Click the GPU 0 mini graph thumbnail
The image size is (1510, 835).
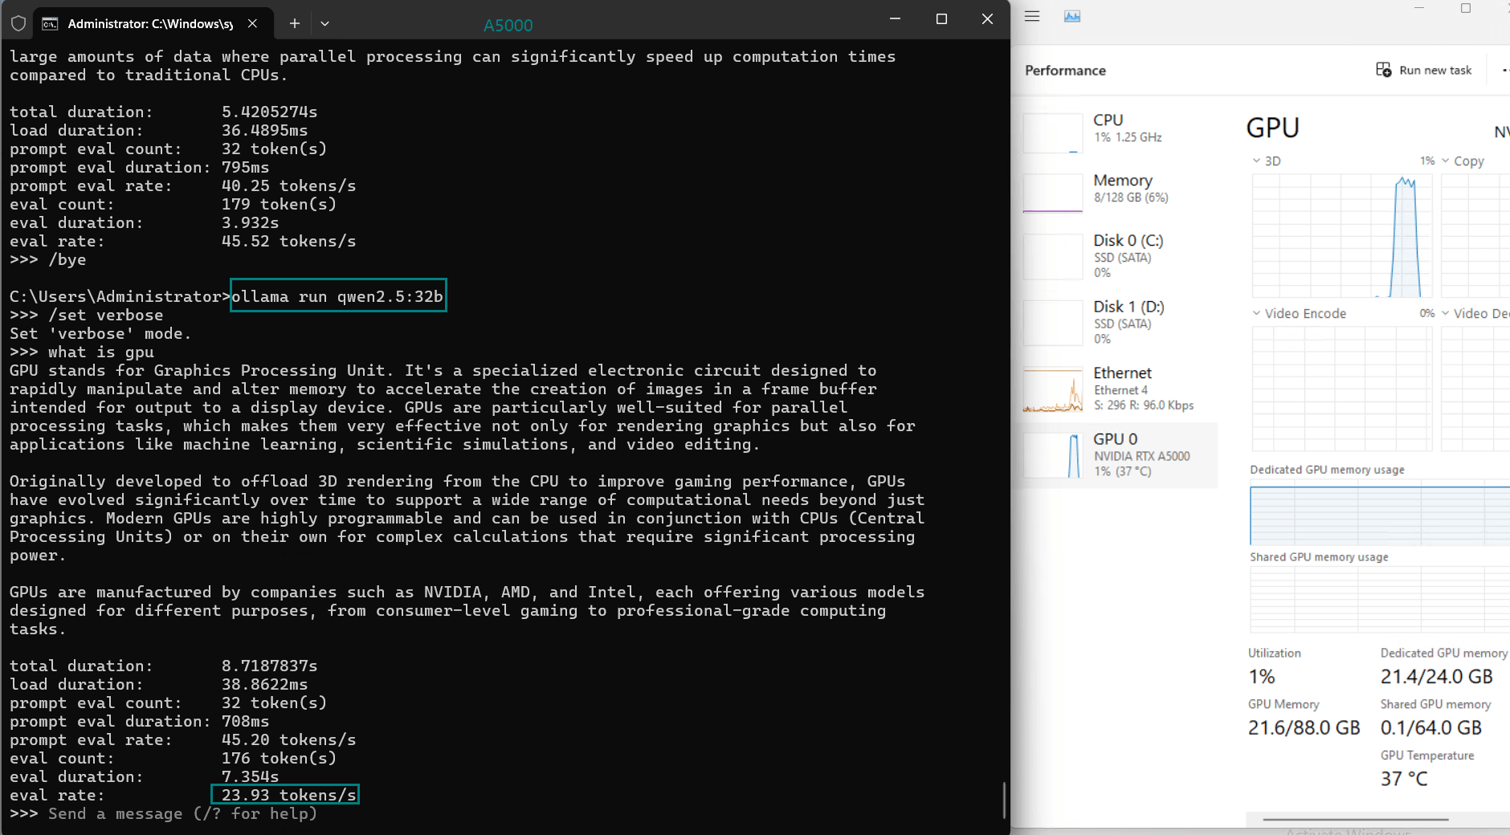(1053, 455)
